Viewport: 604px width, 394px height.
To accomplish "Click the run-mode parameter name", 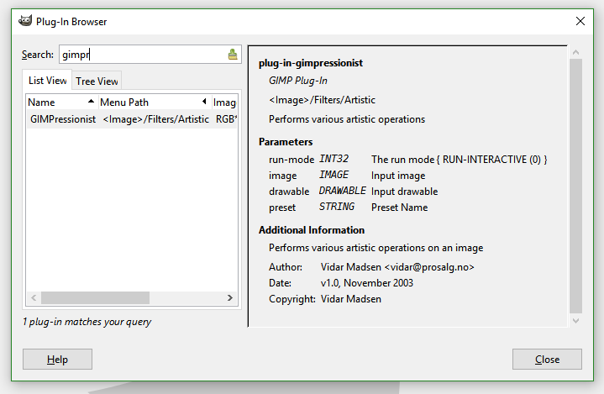I will point(291,160).
